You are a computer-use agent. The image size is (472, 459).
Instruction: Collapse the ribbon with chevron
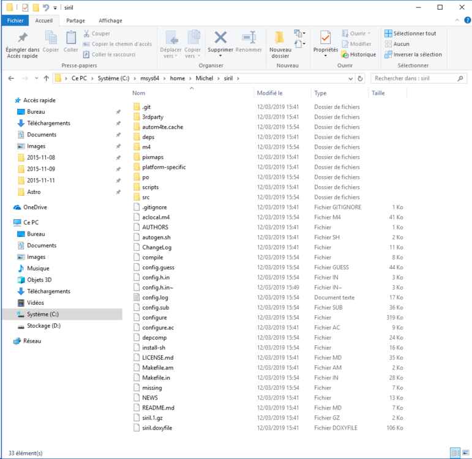pos(457,20)
